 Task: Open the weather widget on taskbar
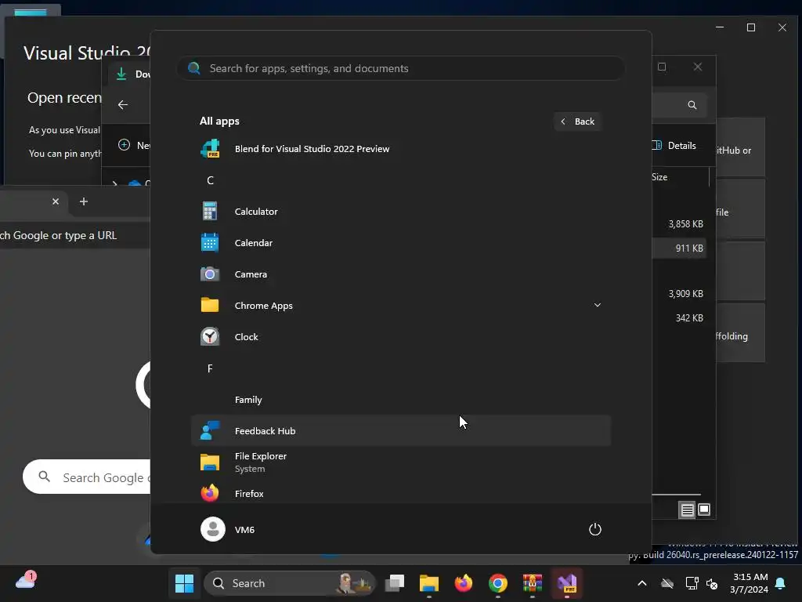[26, 581]
